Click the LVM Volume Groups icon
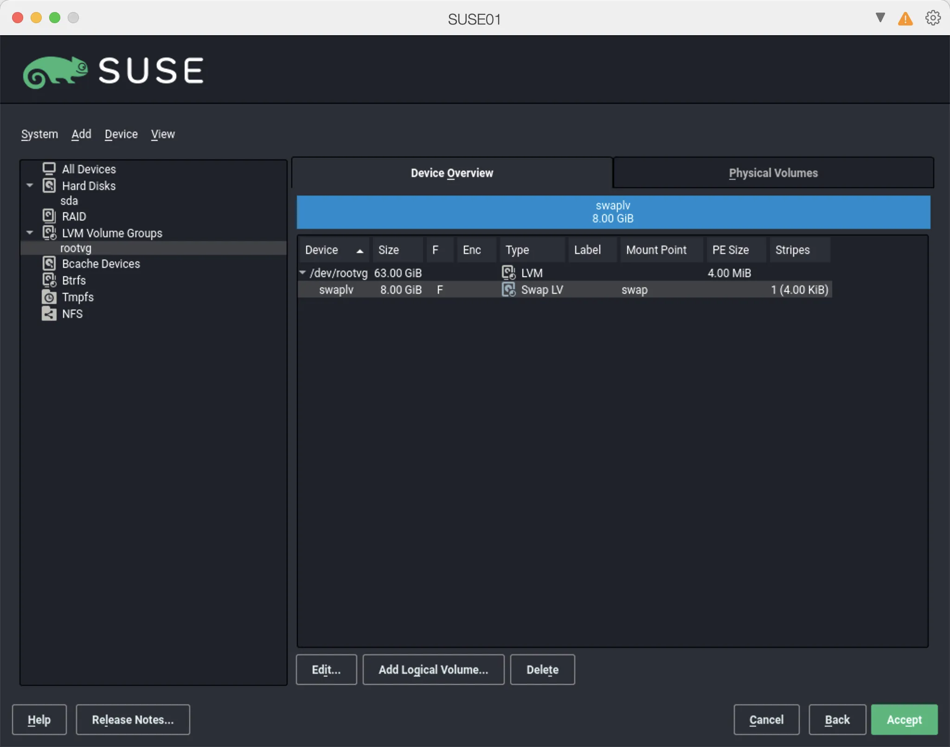The image size is (950, 747). (50, 233)
